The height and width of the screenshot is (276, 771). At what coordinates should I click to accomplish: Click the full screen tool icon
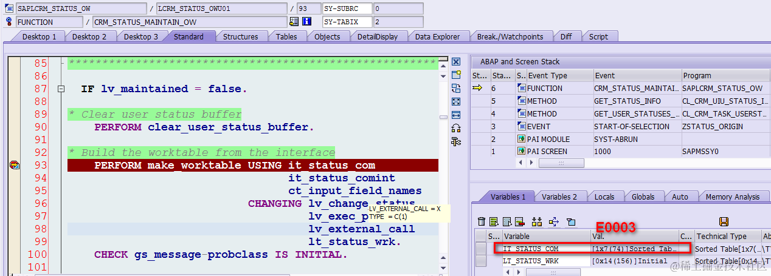pos(456,101)
